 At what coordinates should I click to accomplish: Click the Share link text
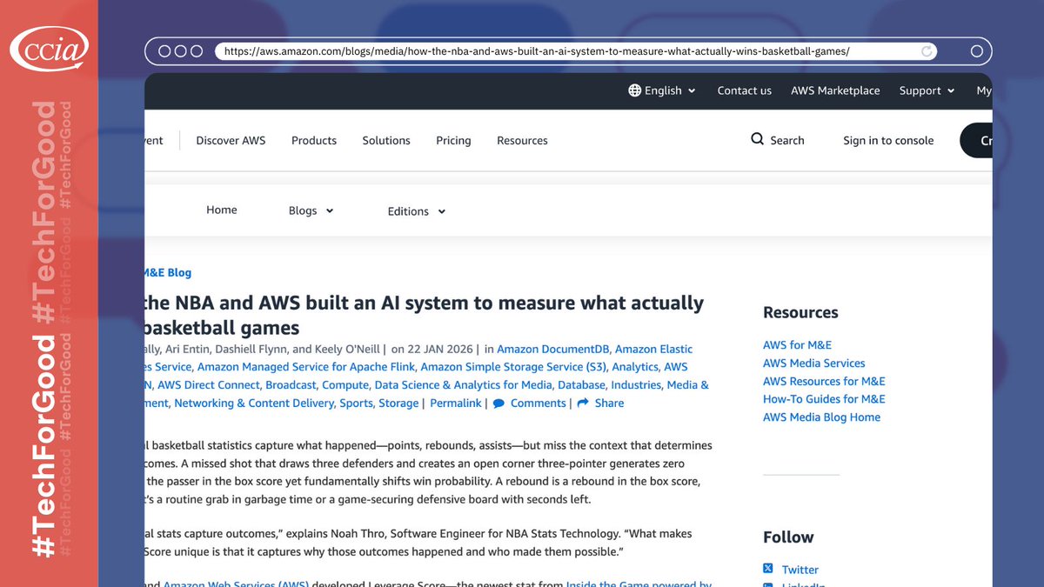point(609,404)
